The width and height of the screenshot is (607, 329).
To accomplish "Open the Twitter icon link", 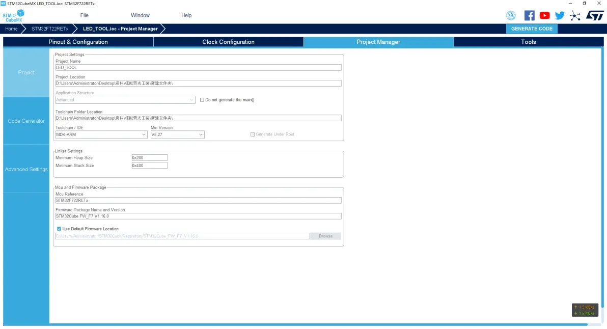I will 559,15.
